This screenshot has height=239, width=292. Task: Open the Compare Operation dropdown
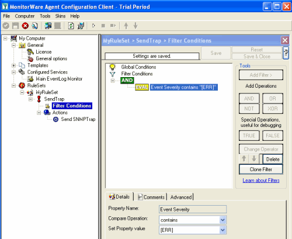223,220
